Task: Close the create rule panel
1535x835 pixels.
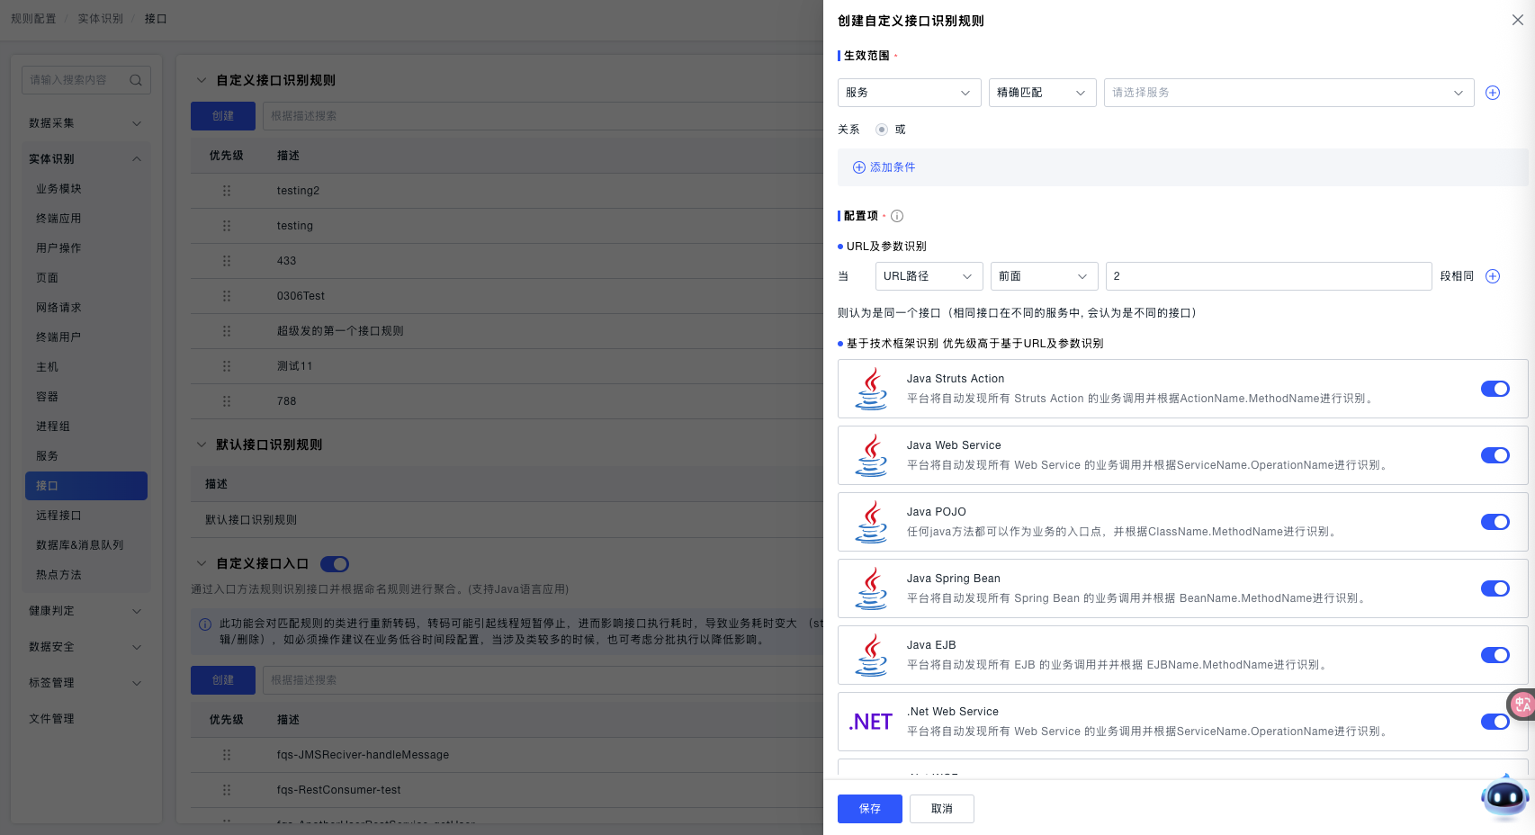Action: pos(1517,20)
